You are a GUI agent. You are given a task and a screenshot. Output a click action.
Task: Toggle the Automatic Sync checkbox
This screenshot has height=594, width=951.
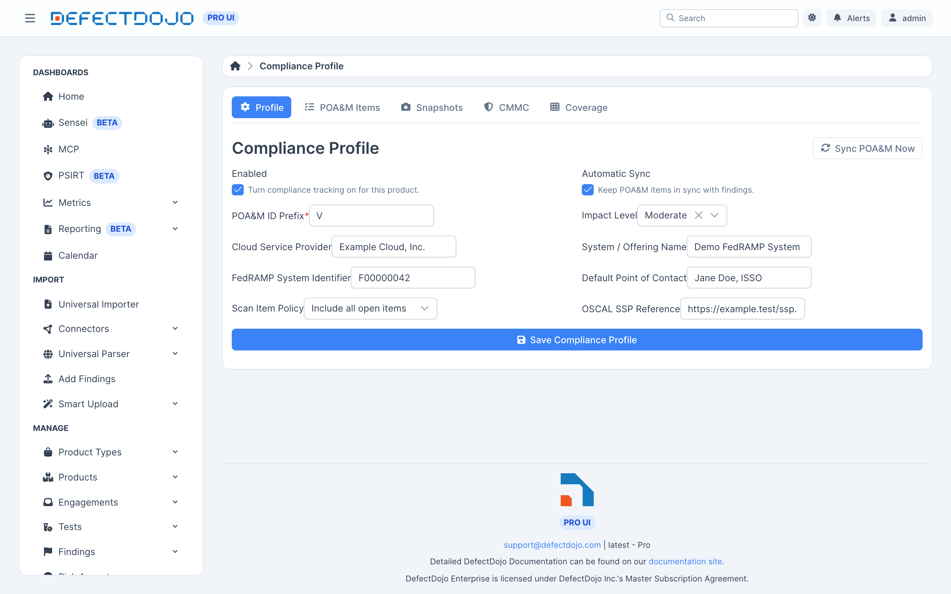[x=587, y=190]
